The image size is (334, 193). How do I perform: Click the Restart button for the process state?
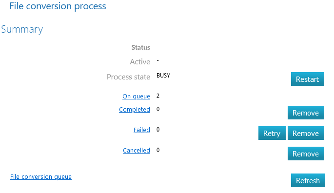pyautogui.click(x=307, y=79)
